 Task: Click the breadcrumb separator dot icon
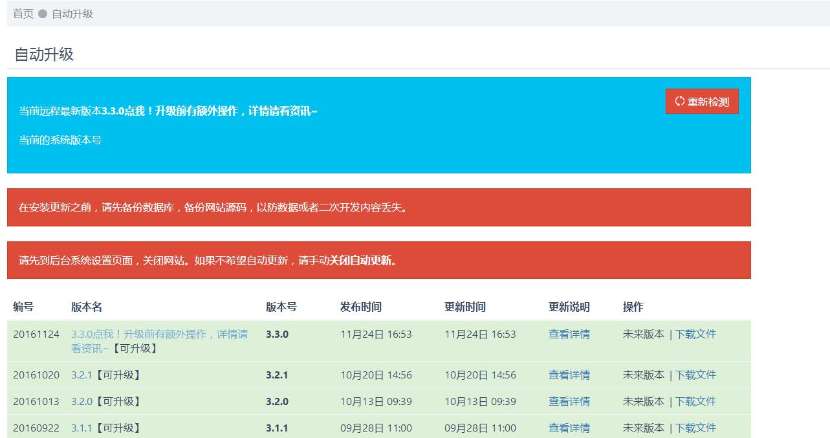click(x=43, y=14)
